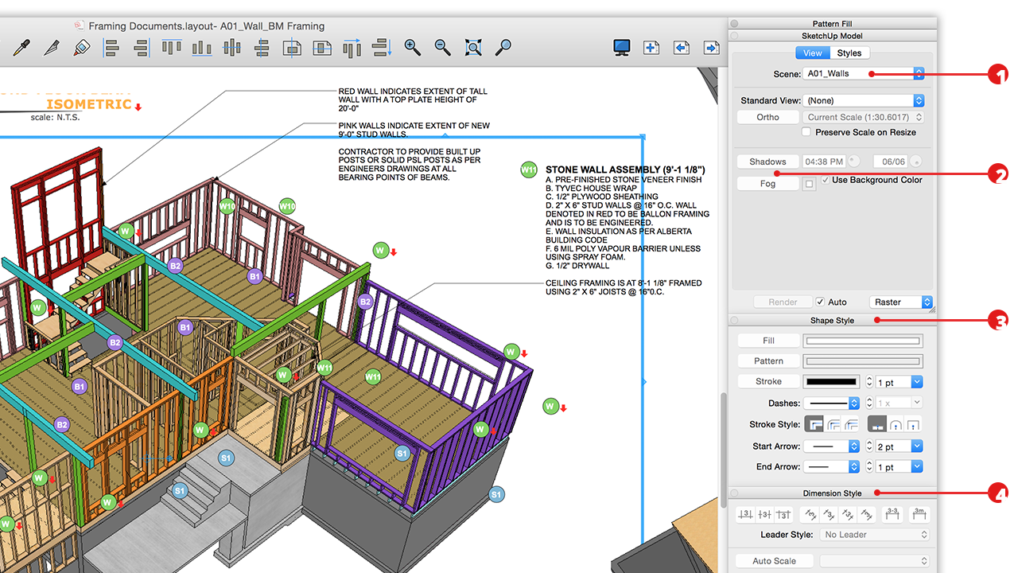This screenshot has height=573, width=1018.
Task: Select the View tab
Action: (x=812, y=53)
